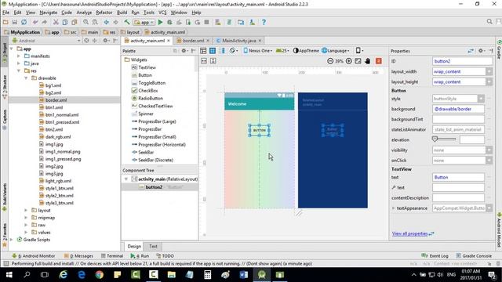Click the zoom in plus icon in designer
502x282 pixels.
tap(348, 61)
